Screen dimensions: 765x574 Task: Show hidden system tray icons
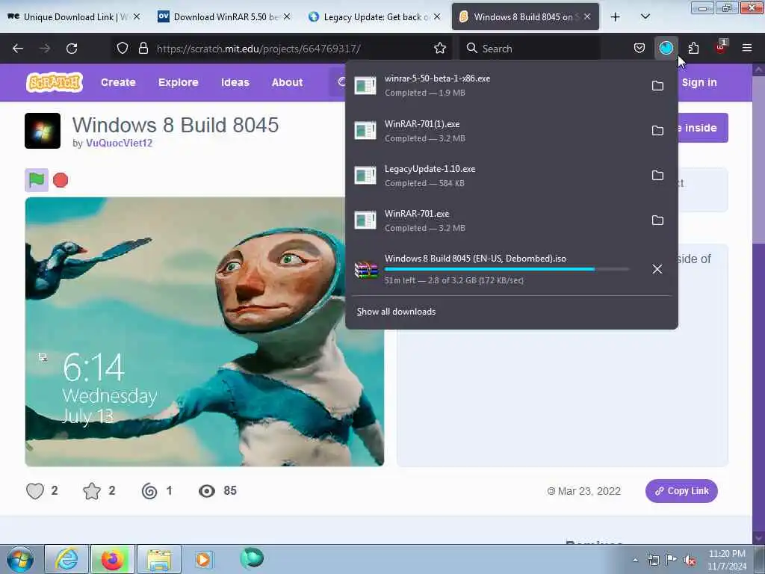pyautogui.click(x=635, y=560)
